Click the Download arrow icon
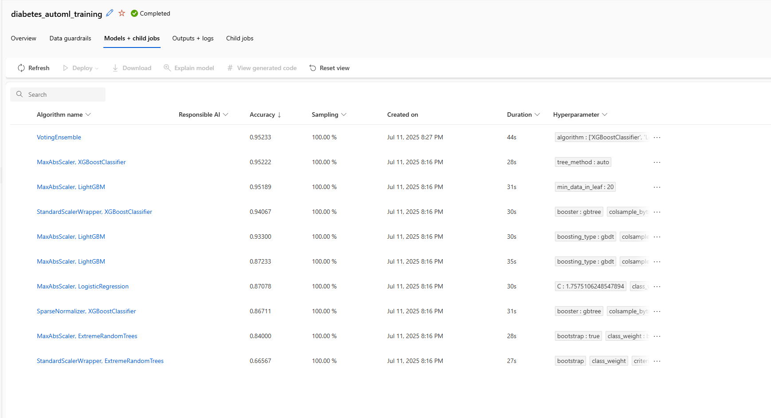This screenshot has height=418, width=771. 115,68
